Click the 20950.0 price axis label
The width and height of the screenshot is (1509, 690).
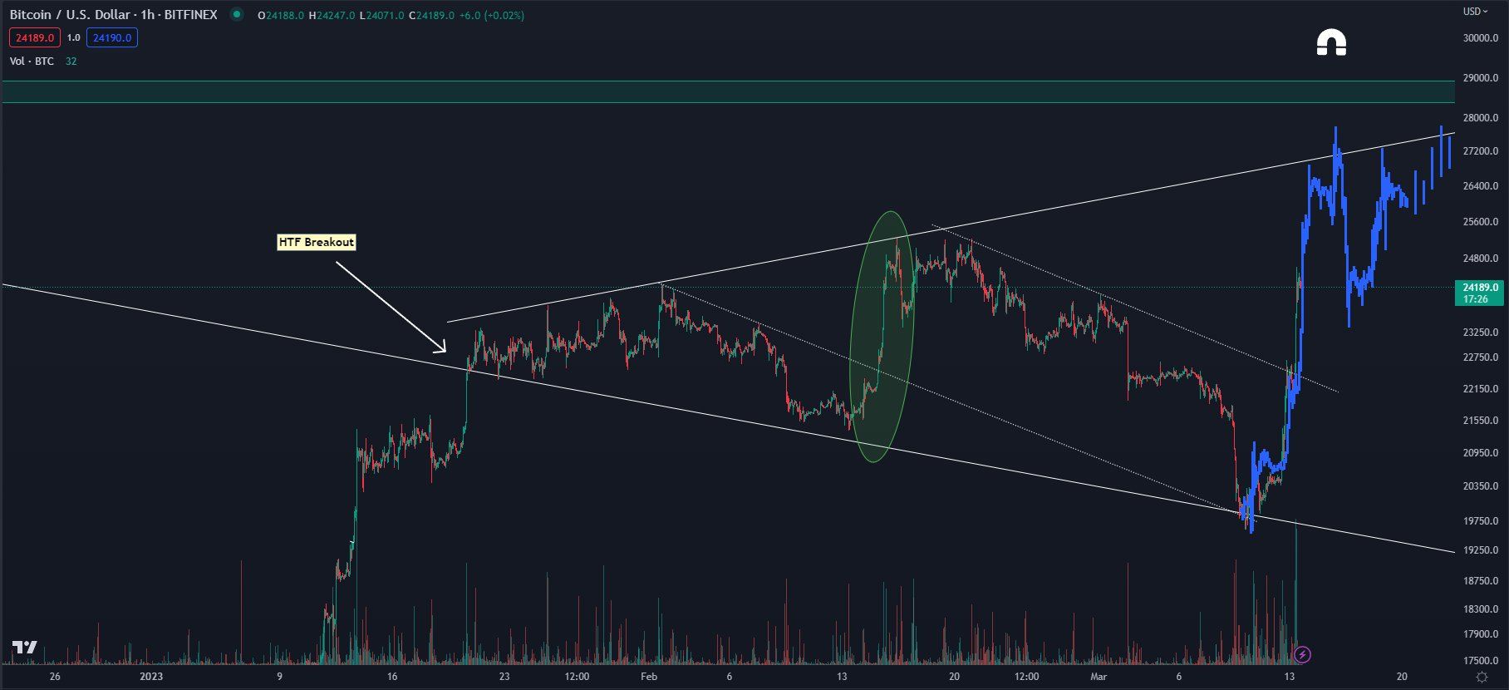[1481, 453]
